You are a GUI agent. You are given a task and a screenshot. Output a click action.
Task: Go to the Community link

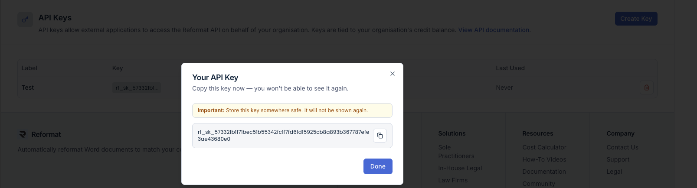pos(538,184)
